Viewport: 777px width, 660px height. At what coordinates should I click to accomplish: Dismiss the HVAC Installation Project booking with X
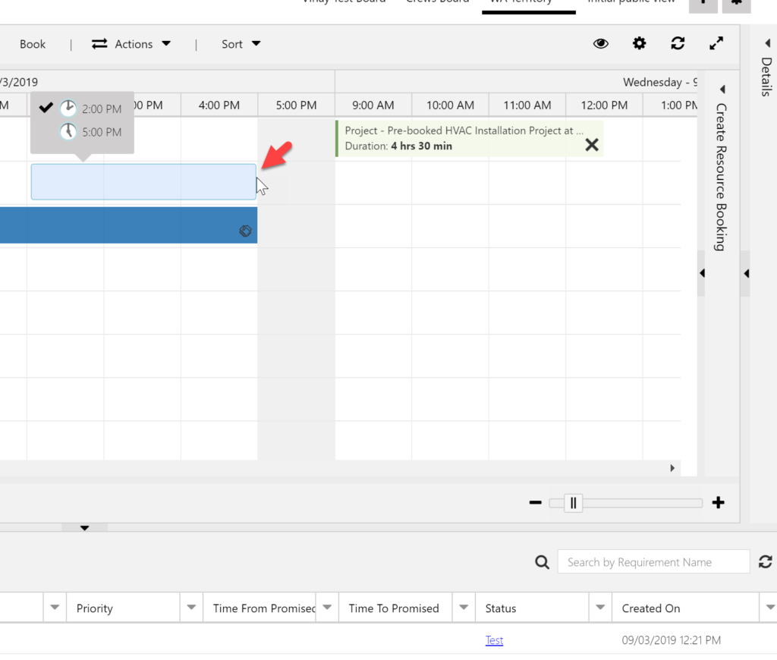[x=591, y=144]
